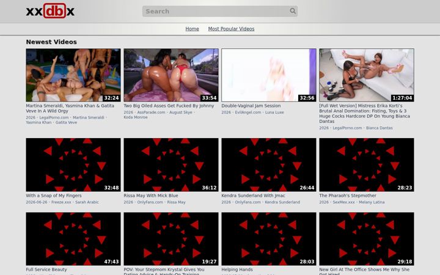Open the thumbnail with duration 36:12
This screenshot has height=275, width=440.
[171, 165]
